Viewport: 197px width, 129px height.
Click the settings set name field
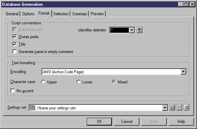98,108
